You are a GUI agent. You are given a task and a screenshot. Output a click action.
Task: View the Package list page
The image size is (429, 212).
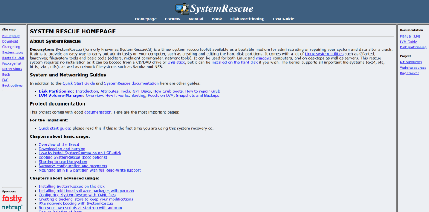click(11, 63)
